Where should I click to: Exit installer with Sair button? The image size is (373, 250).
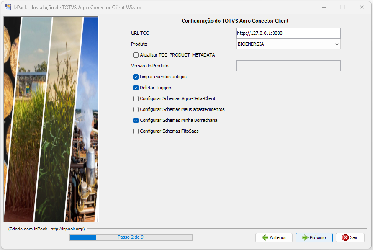pos(350,237)
